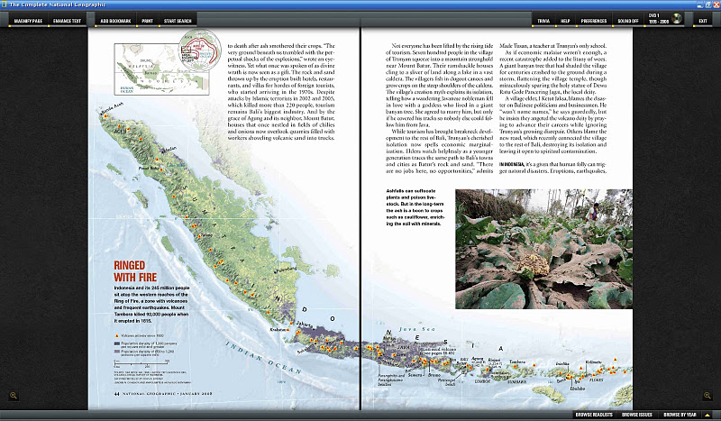Click the right bottom zoom magnifier icon
721x421 pixels.
click(708, 395)
